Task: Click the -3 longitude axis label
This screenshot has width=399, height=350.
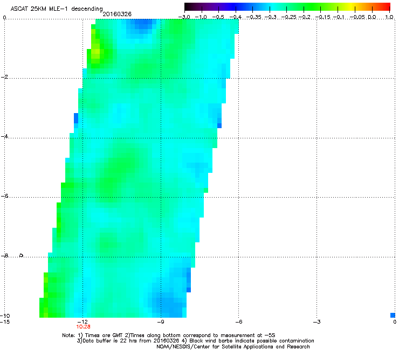Action: 317,322
